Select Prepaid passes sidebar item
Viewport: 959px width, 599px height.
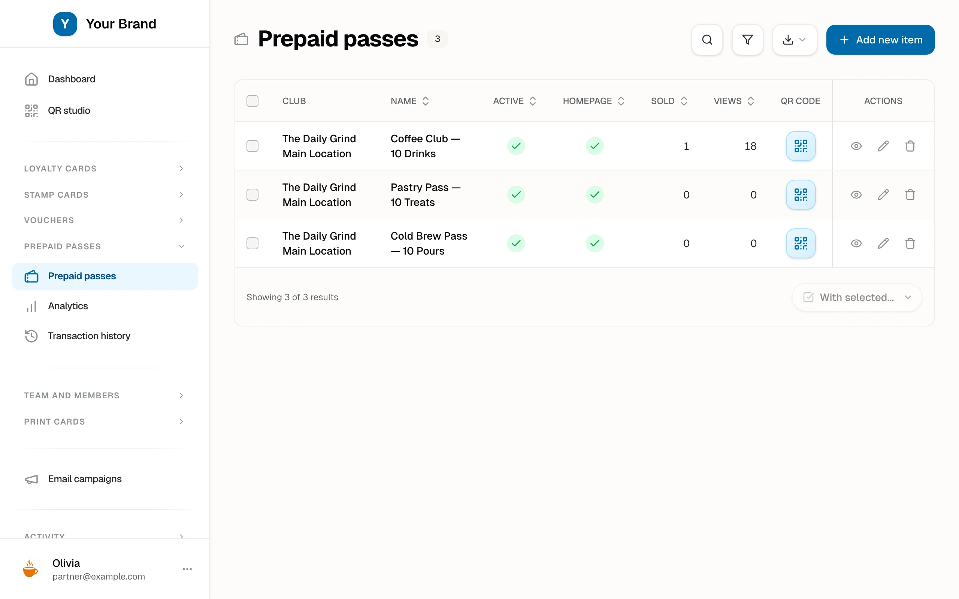pyautogui.click(x=105, y=276)
